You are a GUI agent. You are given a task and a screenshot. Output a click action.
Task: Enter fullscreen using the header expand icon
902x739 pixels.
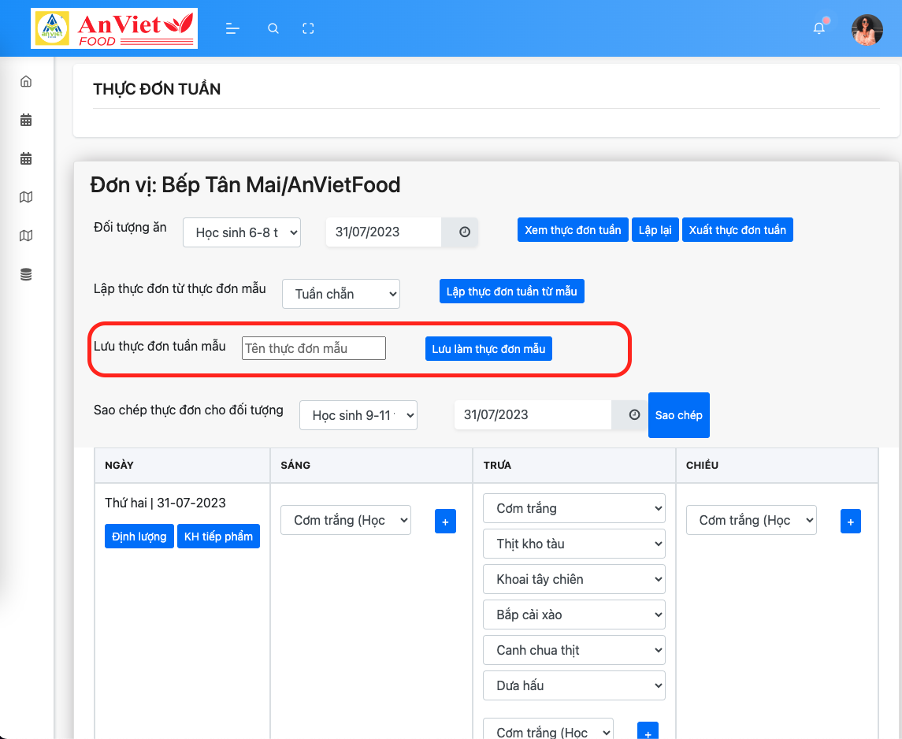(308, 28)
